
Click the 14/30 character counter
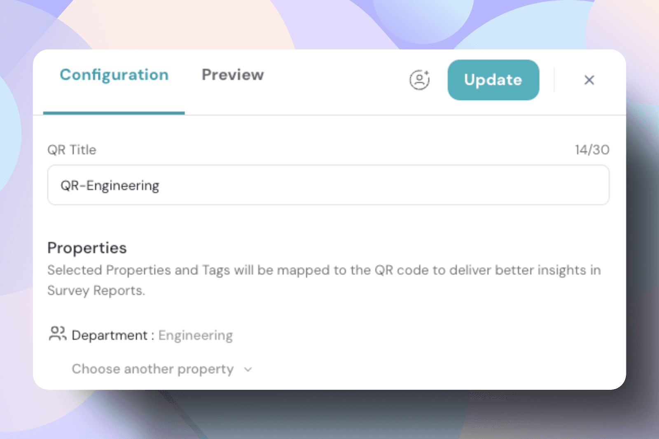tap(592, 150)
